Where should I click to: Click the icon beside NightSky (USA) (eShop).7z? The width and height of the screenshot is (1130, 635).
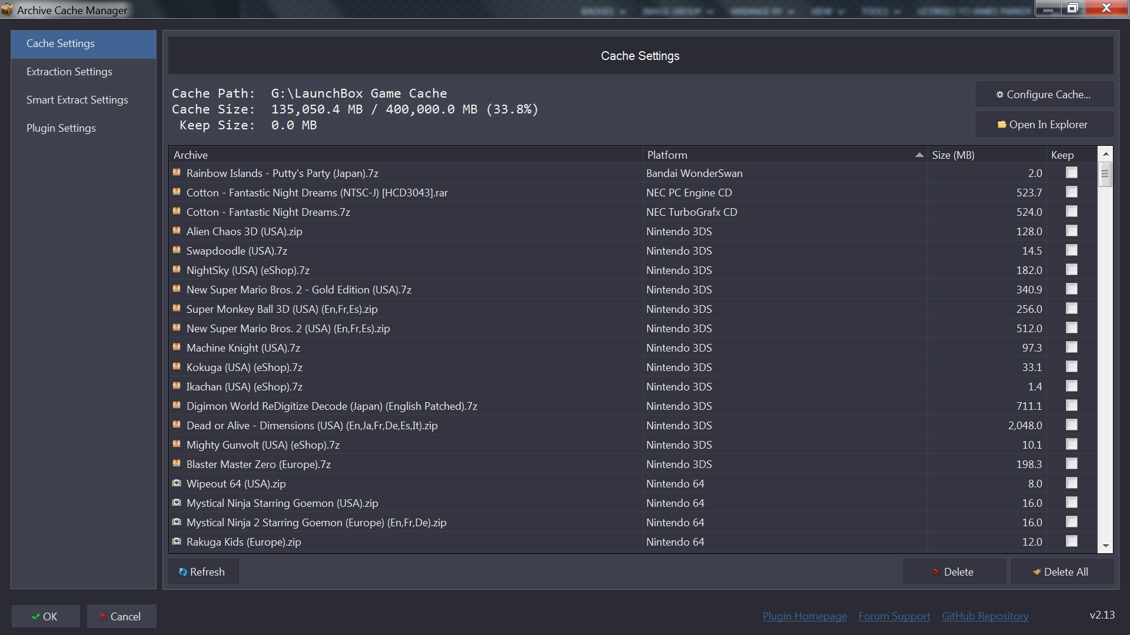coord(177,269)
